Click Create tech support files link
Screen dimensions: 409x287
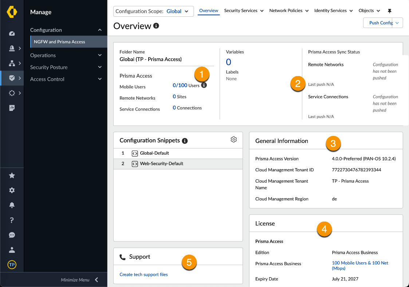[143, 275]
